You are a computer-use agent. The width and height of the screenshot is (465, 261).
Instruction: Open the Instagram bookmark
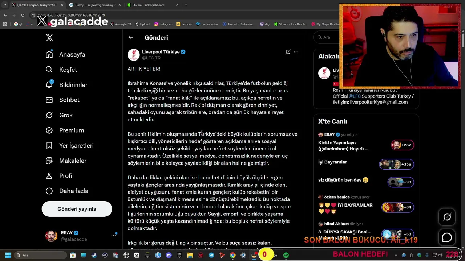(x=163, y=24)
